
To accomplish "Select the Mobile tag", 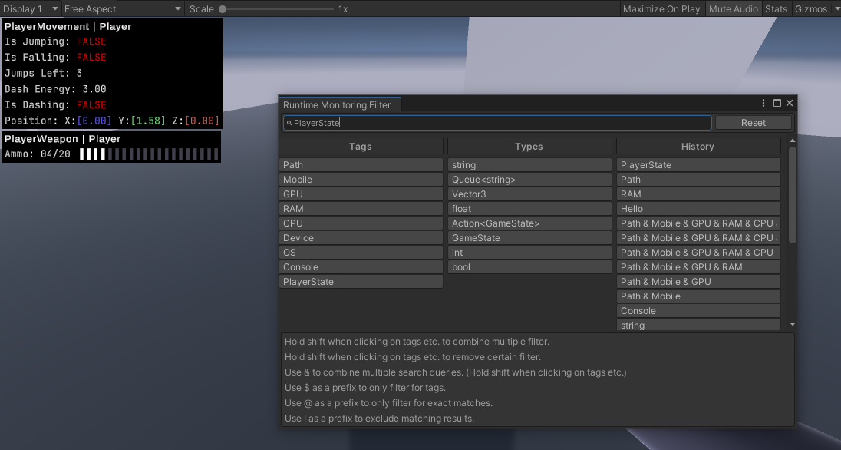I will [361, 180].
